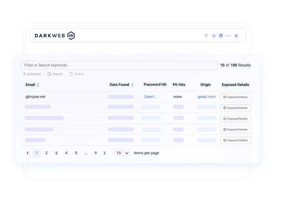288x203 pixels.
Task: Click the gmail.com origin link
Action: [x=206, y=97]
